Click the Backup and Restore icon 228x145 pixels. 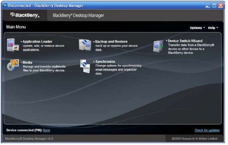[85, 45]
